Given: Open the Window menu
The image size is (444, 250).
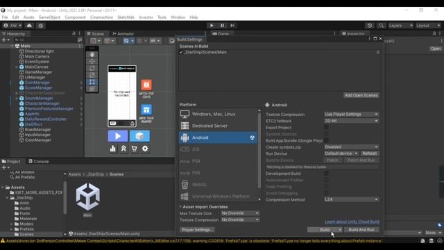Looking at the screenshot, I should tap(178, 17).
